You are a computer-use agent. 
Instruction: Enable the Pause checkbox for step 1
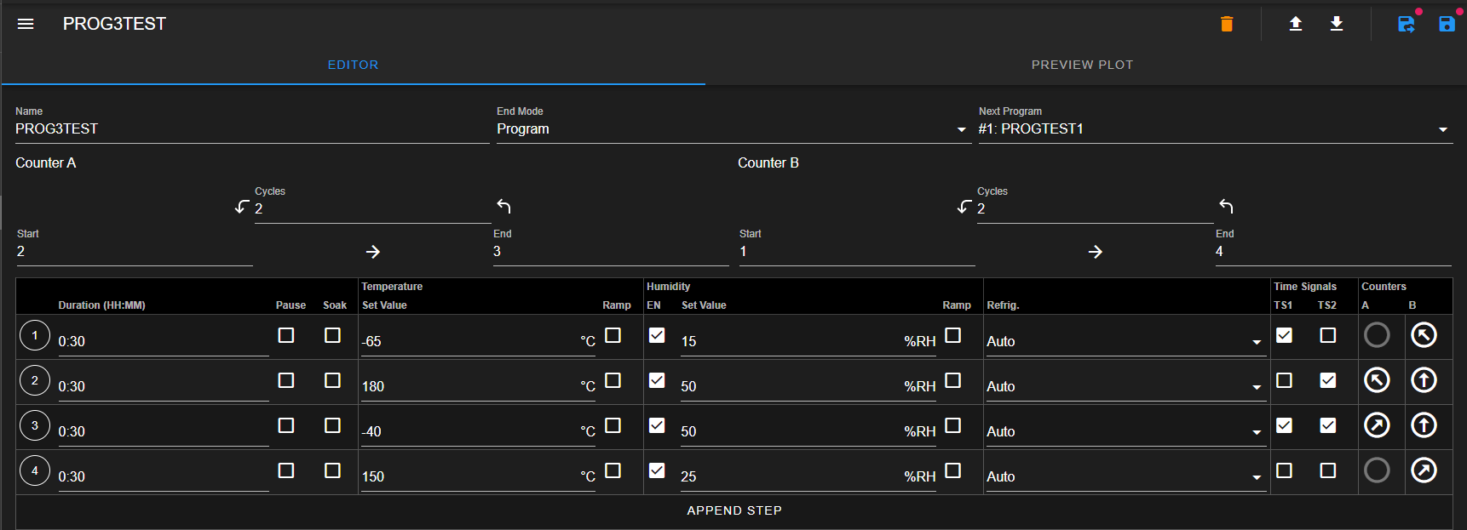pos(286,335)
